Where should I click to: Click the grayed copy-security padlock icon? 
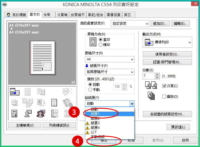[67, 103]
